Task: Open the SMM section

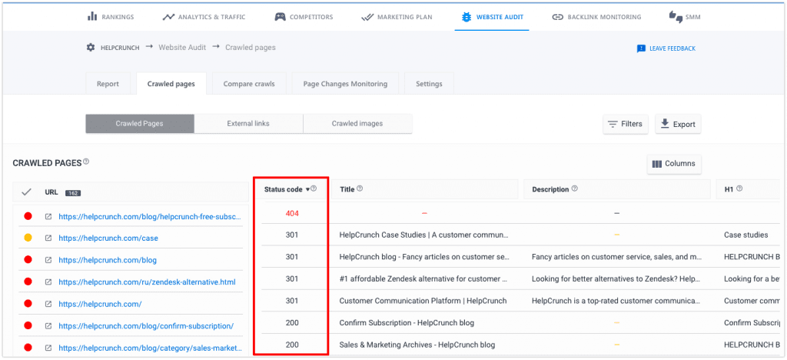Action: [685, 17]
